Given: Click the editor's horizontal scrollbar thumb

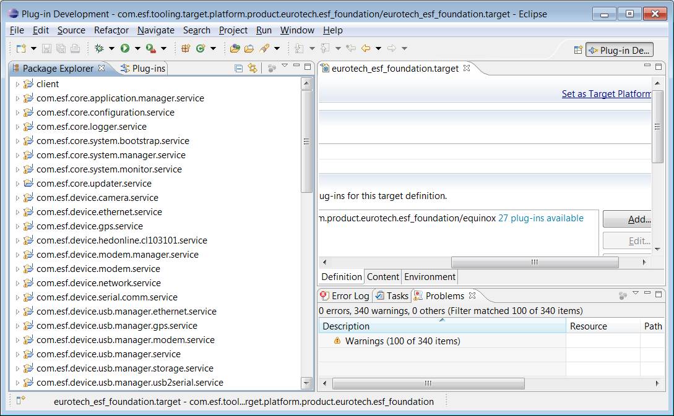Looking at the screenshot, I should tap(534, 263).
